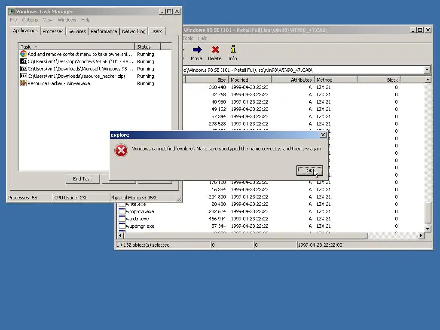Click the down arrow of the file list scrollbar
Viewport: 440px width, 330px height.
tap(428, 229)
